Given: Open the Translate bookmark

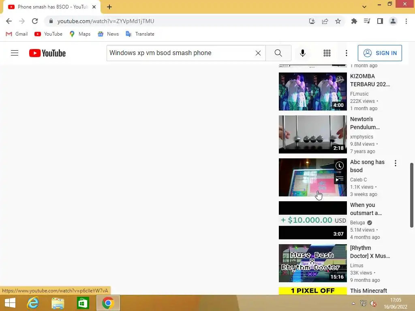Looking at the screenshot, I should pyautogui.click(x=140, y=34).
